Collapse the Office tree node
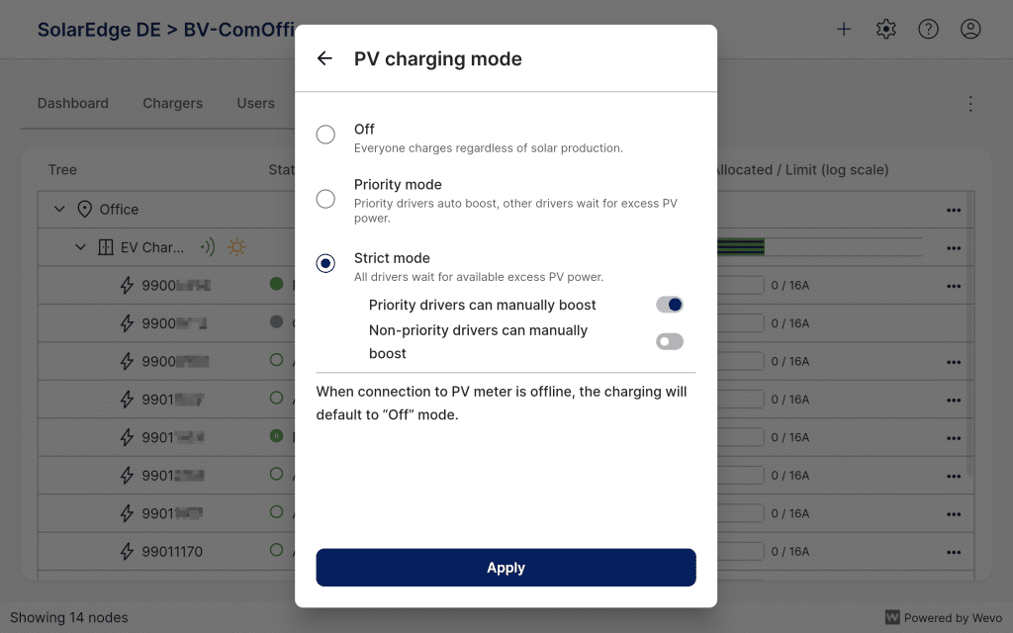 coord(59,210)
